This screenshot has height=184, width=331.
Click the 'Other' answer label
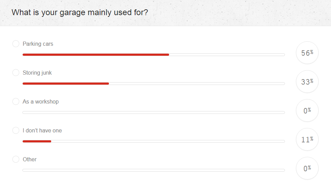30,159
